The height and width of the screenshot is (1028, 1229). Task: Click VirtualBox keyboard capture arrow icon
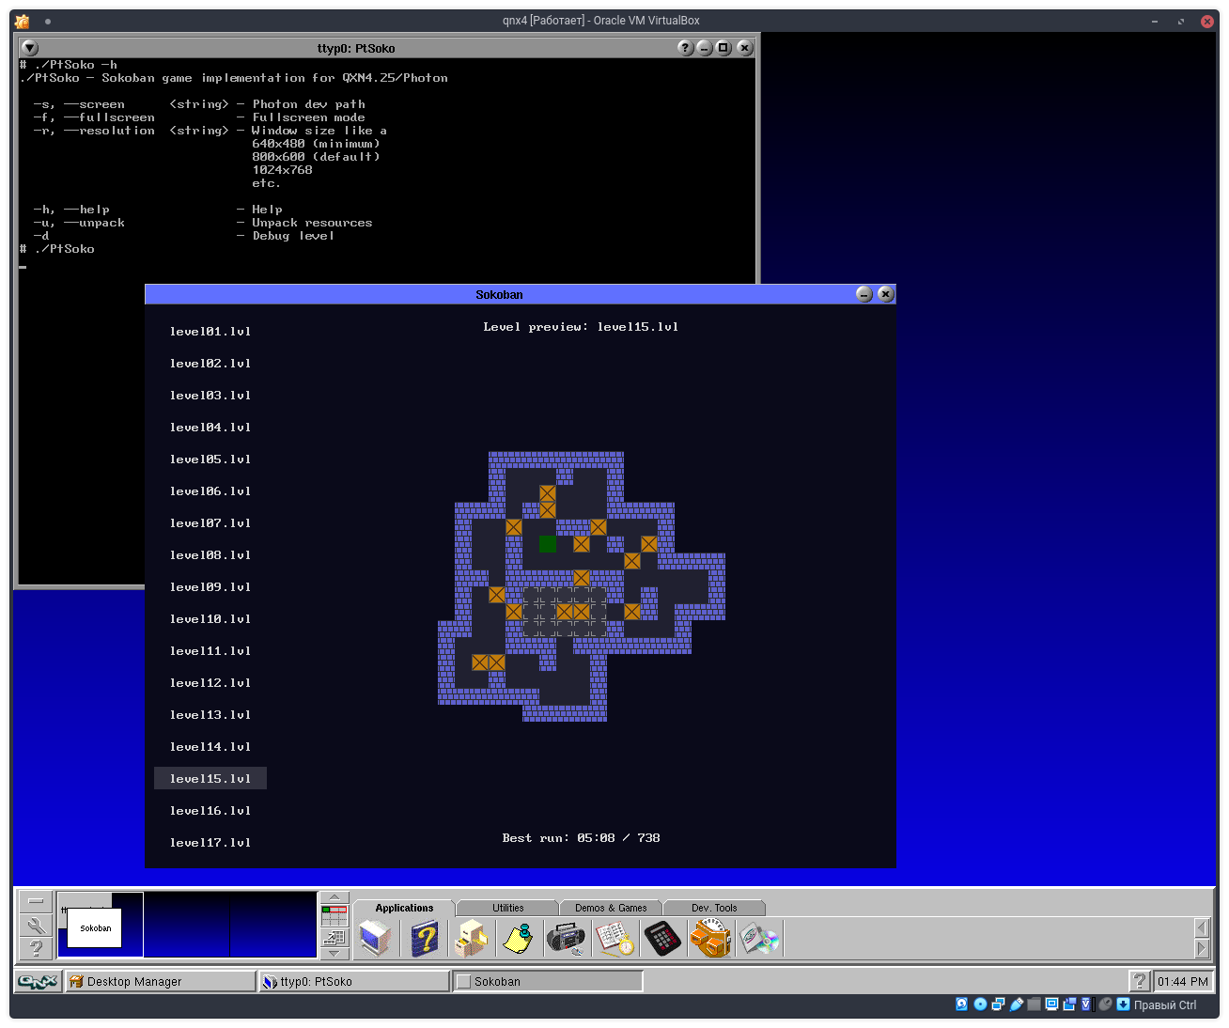click(1123, 1005)
